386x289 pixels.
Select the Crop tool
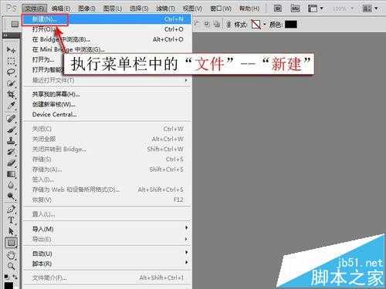[x=11, y=94]
